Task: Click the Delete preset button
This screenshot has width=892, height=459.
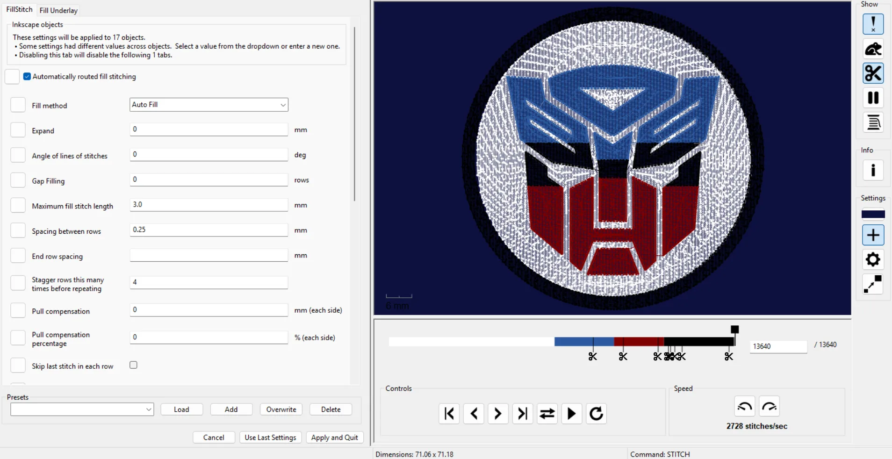Action: pos(331,409)
